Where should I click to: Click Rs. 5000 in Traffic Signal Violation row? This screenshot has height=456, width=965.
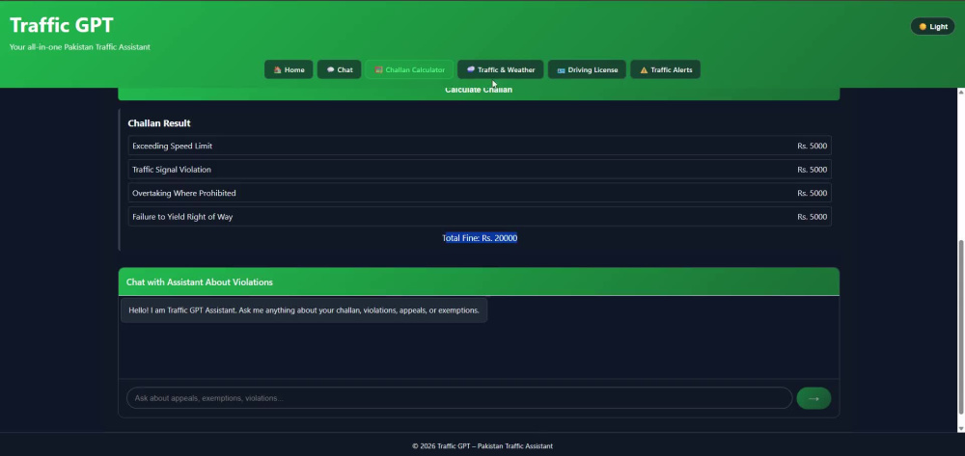point(812,170)
